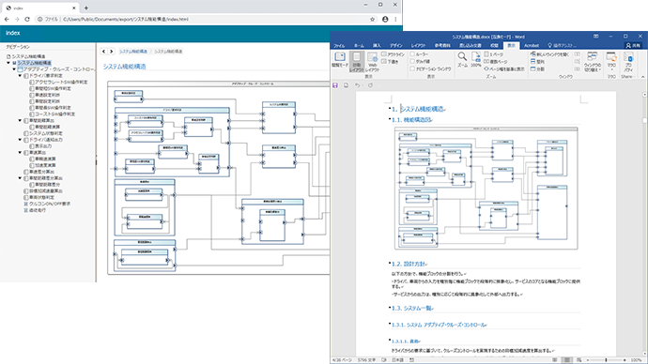
Task: Open the ファイル tab in Word
Action: click(339, 45)
